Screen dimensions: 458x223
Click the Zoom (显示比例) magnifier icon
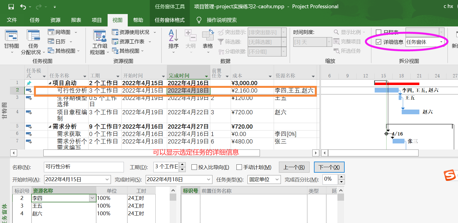336,32
